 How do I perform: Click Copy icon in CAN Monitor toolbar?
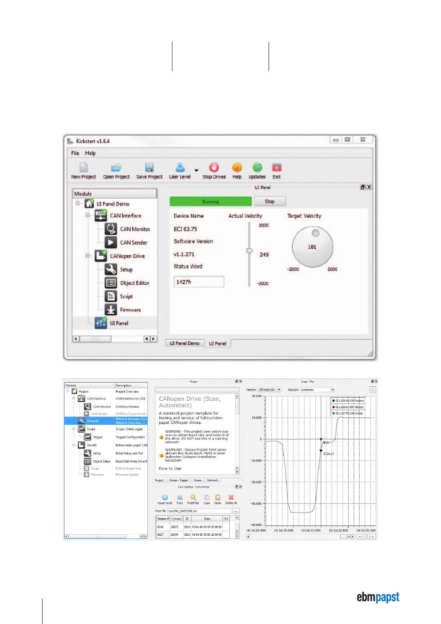(207, 497)
